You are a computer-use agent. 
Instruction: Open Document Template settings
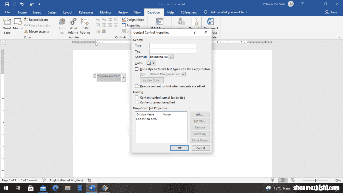coord(211,26)
